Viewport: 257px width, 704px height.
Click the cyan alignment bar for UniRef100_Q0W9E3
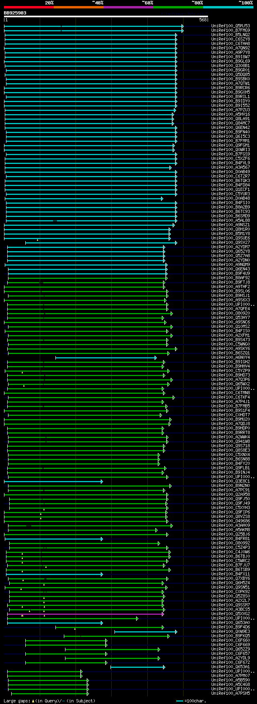click(x=146, y=632)
